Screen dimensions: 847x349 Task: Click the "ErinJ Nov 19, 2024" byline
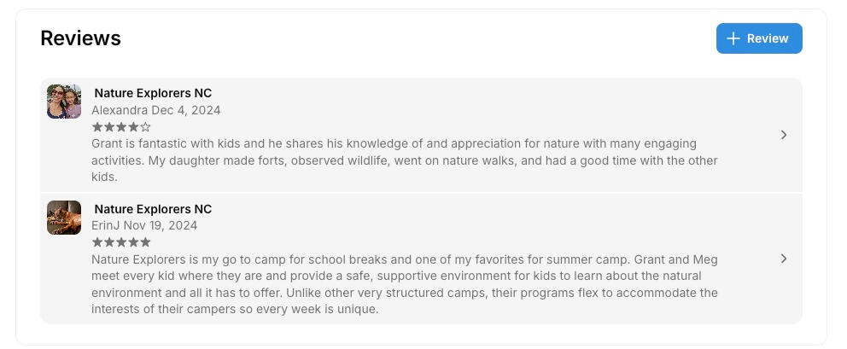tap(144, 226)
